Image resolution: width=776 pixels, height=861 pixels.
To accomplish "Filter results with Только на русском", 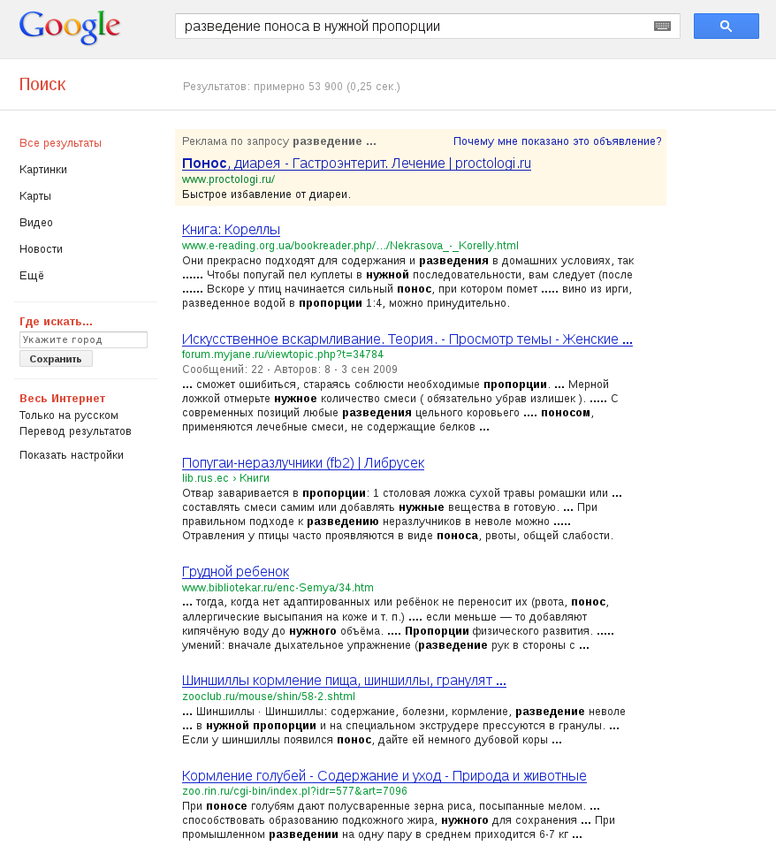I will point(69,415).
